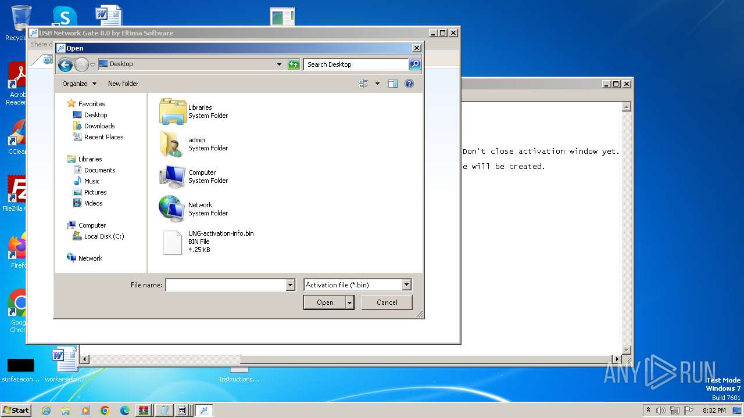
Task: Open the view options dropdown arrow
Action: pos(377,84)
